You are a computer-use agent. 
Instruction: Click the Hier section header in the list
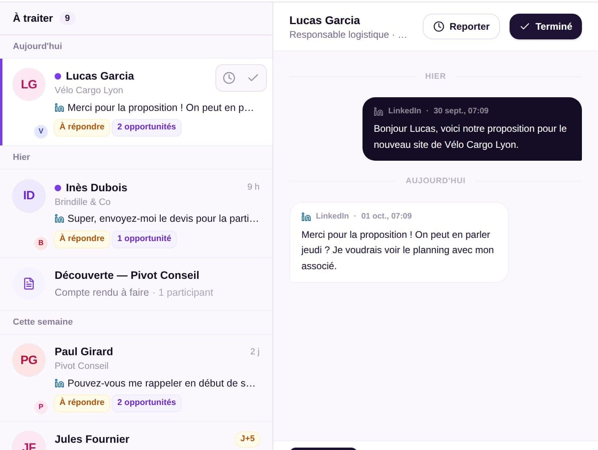(21, 157)
